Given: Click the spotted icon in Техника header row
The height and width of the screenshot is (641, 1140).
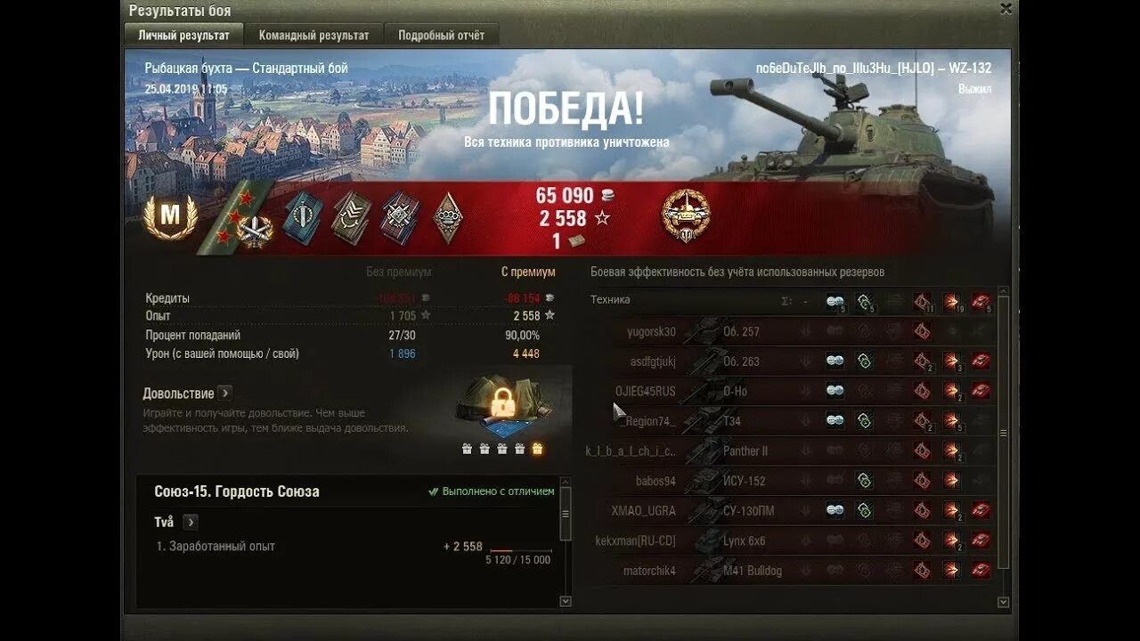Looking at the screenshot, I should click(835, 301).
